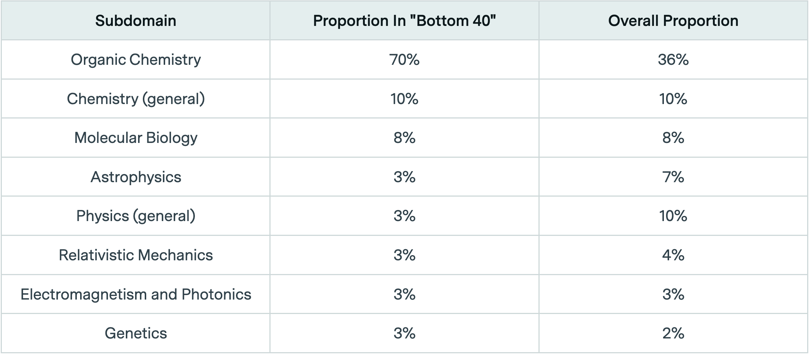
Task: Select the 4% value for Relativistic Mechanics
Action: click(673, 255)
